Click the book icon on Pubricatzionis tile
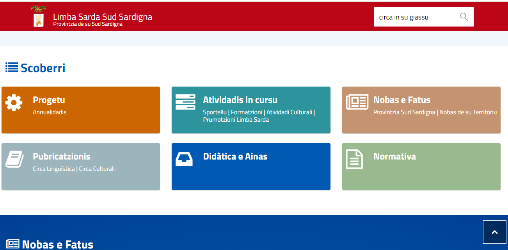The height and width of the screenshot is (250, 508). click(x=14, y=159)
